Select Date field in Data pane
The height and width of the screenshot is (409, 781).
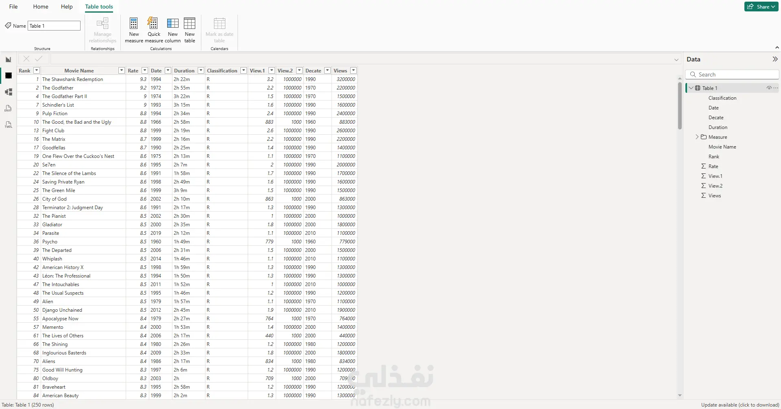[x=713, y=107]
